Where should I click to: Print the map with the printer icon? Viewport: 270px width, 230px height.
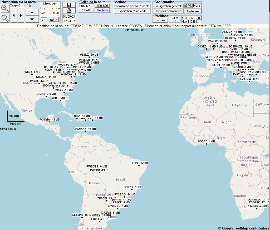pyautogui.click(x=69, y=11)
